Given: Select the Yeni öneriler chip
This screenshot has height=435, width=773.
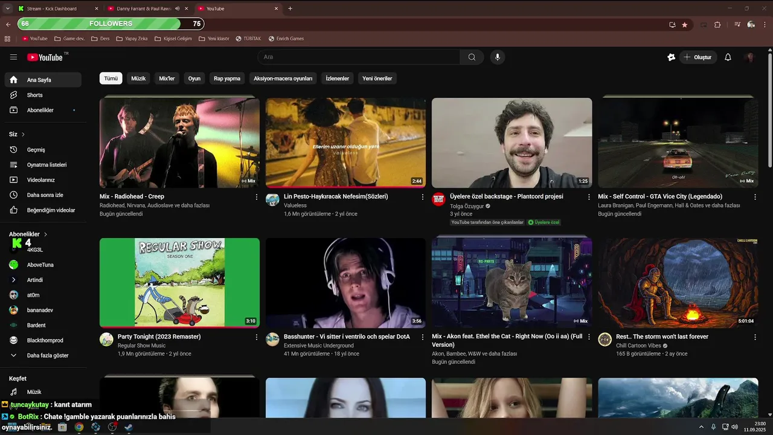Looking at the screenshot, I should (377, 79).
